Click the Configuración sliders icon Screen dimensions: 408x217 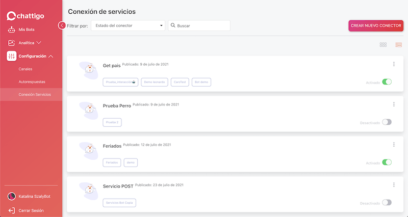[11, 56]
